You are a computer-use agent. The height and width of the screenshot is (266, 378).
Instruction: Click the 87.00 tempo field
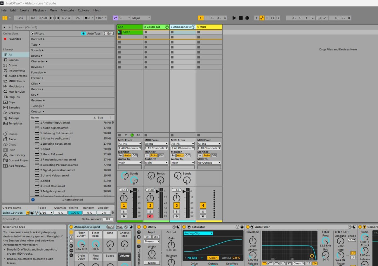point(43,18)
